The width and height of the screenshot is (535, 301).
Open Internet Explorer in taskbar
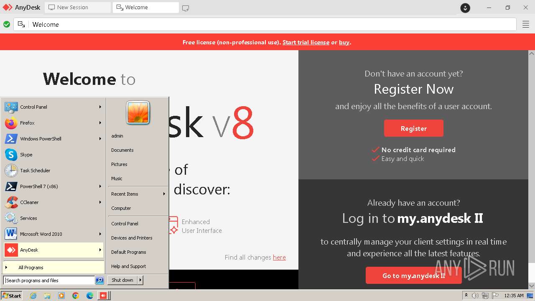point(33,296)
